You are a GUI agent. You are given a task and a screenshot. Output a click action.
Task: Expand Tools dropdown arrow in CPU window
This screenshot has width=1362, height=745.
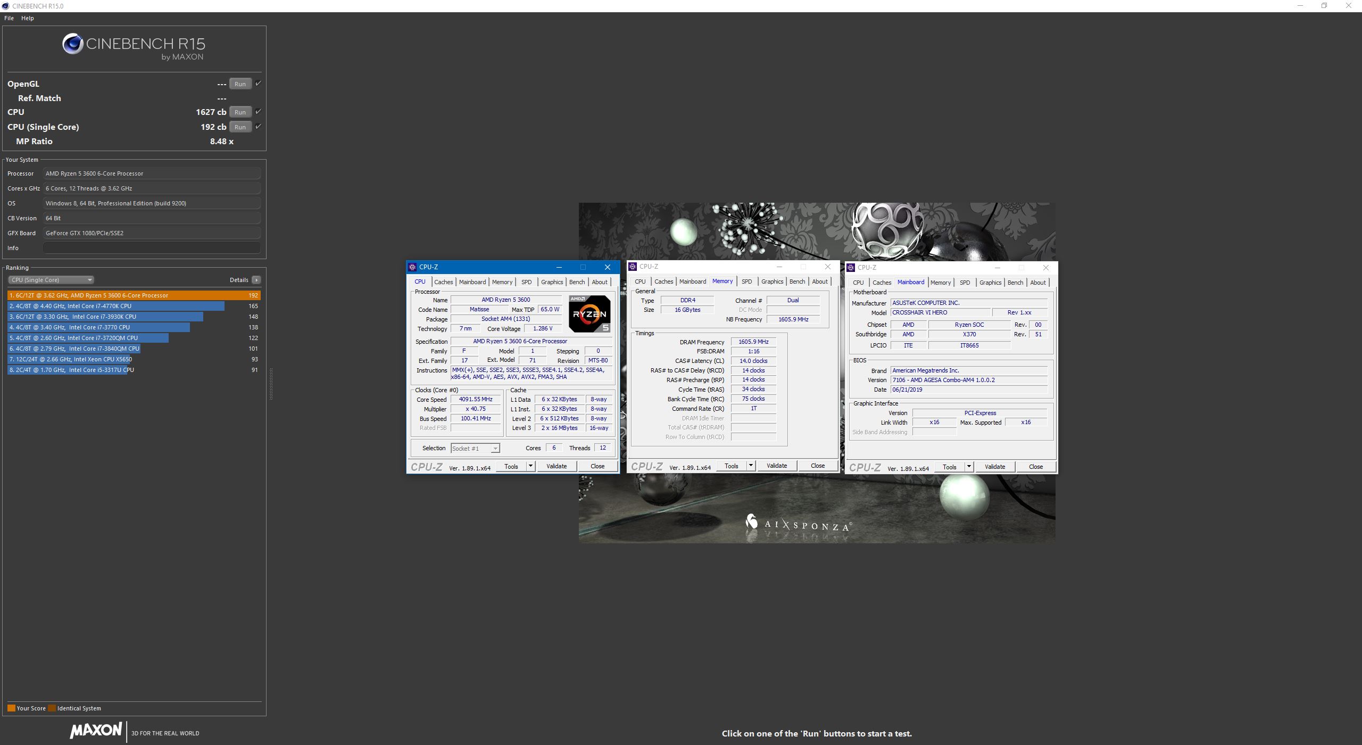530,466
